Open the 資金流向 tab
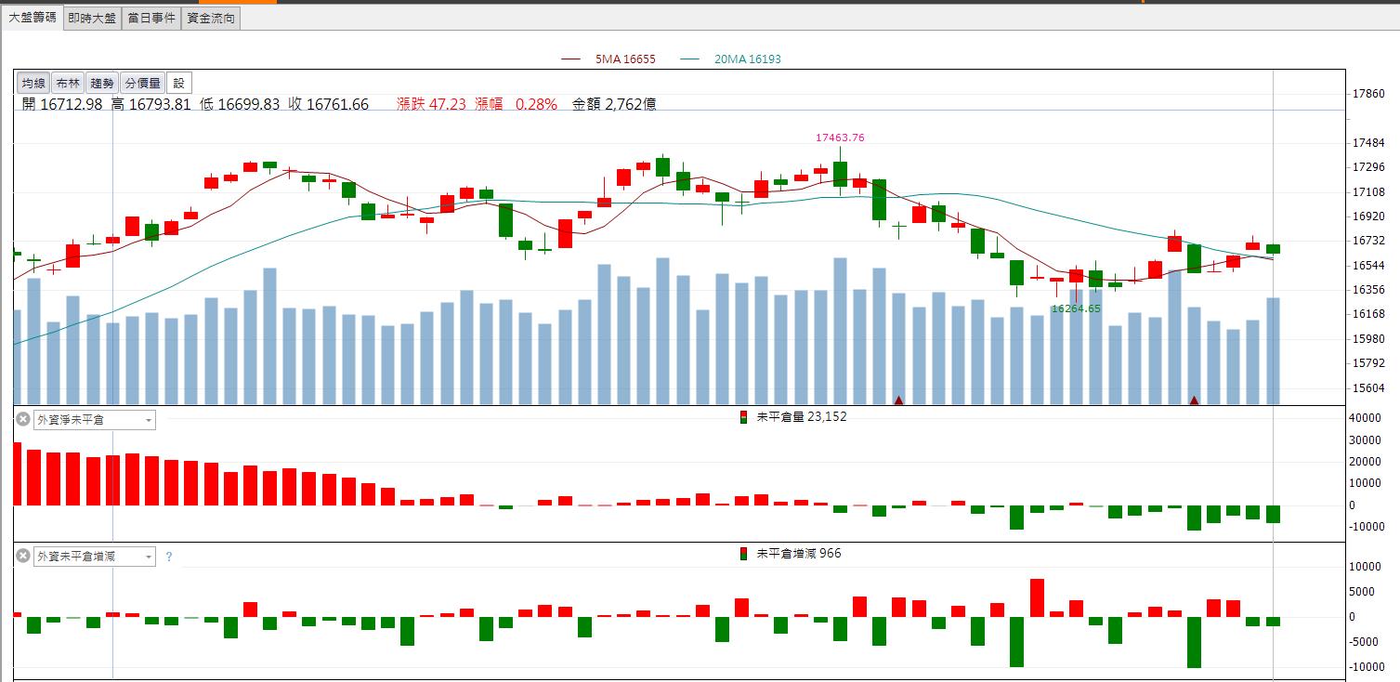1400x682 pixels. pos(210,19)
